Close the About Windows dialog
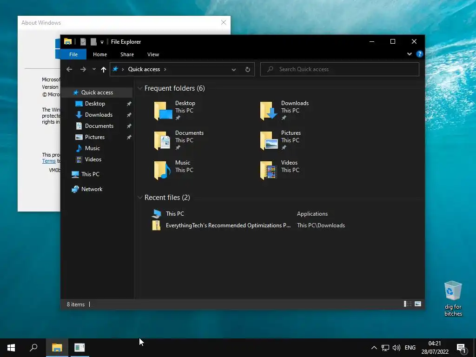This screenshot has height=357, width=476. (224, 22)
